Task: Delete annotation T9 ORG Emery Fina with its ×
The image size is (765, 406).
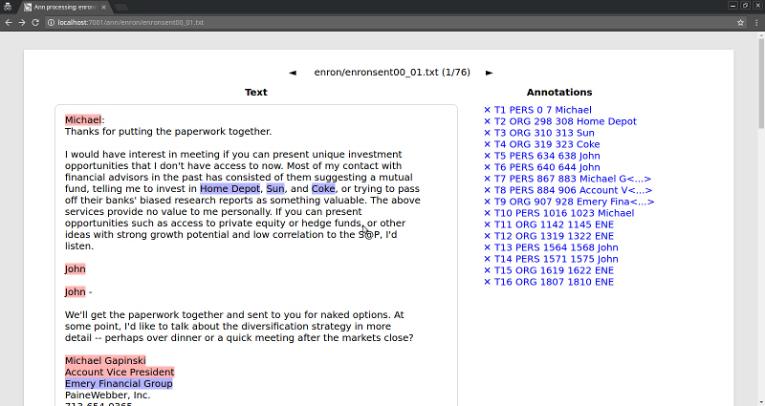Action: tap(487, 202)
